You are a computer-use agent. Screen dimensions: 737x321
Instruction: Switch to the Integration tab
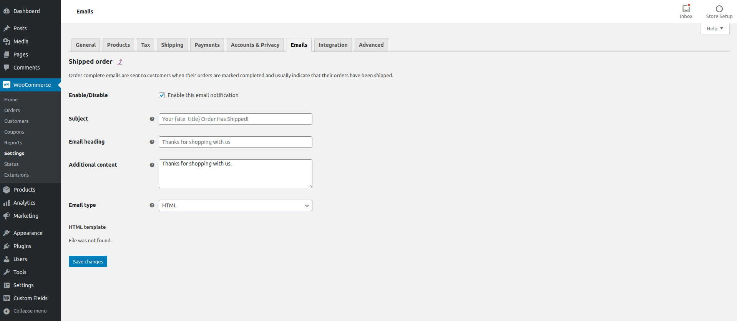[333, 45]
